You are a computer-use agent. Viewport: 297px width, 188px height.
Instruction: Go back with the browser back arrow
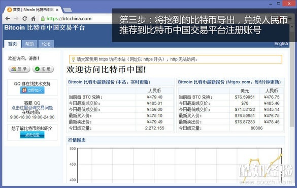tap(8, 19)
